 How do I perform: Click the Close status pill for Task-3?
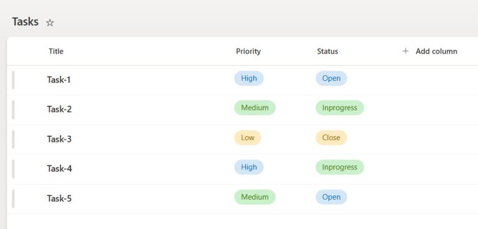coord(331,138)
